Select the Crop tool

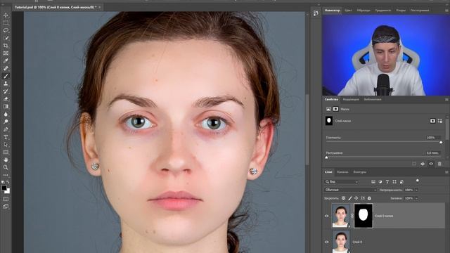click(6, 46)
